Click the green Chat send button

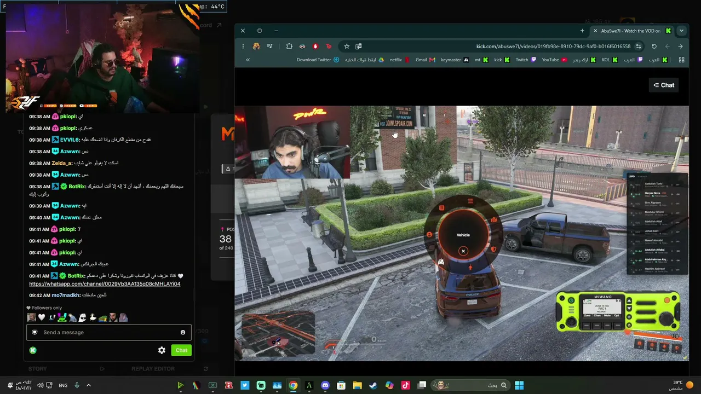coord(181,350)
